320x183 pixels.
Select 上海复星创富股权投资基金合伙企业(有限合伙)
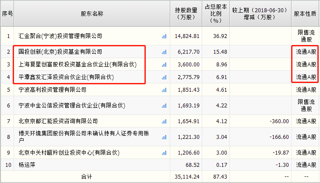pos(77,64)
